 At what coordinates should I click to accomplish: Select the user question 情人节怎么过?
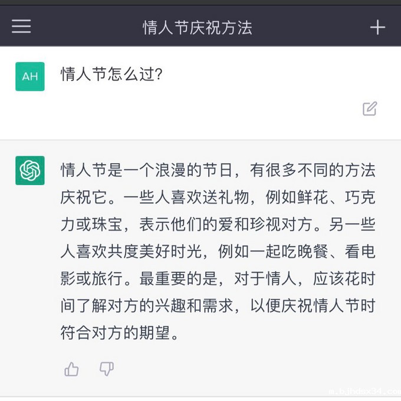tap(111, 75)
